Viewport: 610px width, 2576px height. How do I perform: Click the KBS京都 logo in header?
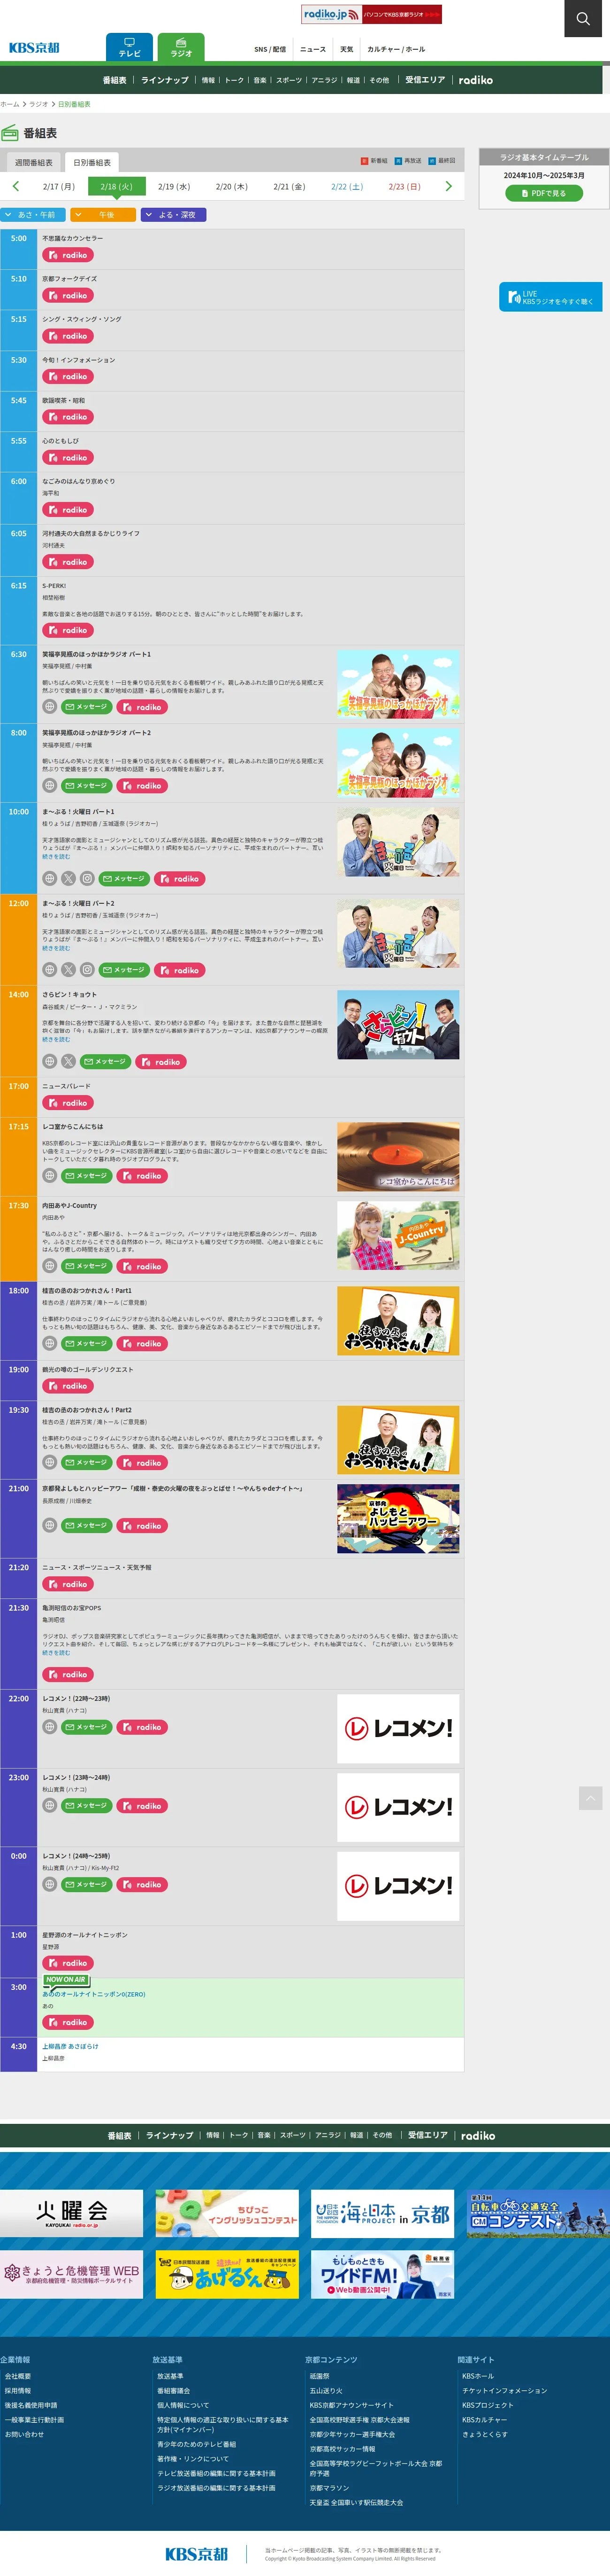[35, 48]
